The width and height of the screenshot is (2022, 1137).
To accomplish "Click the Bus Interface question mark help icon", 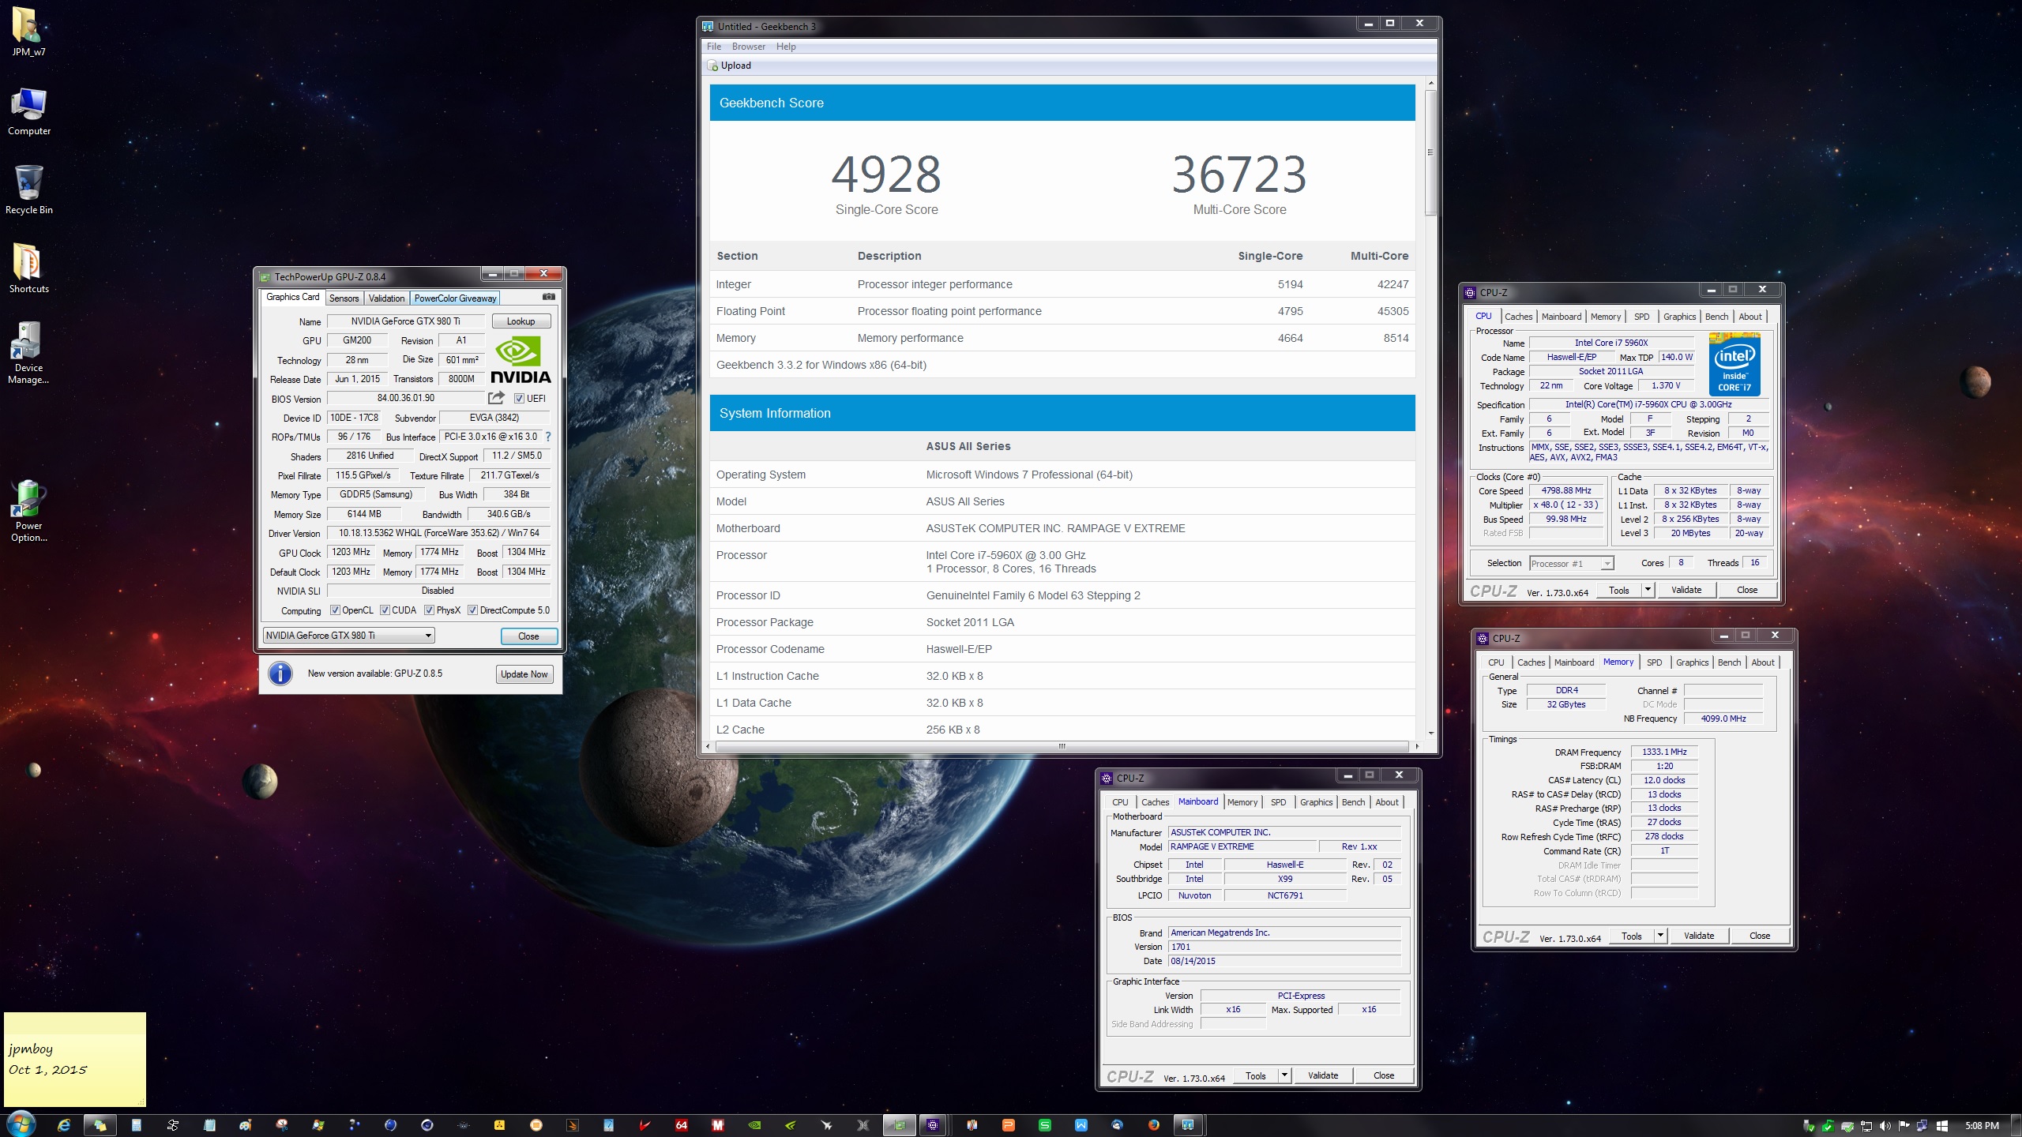I will coord(548,437).
